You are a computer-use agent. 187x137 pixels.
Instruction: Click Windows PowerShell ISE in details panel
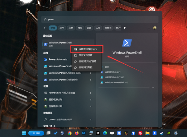click(116, 83)
